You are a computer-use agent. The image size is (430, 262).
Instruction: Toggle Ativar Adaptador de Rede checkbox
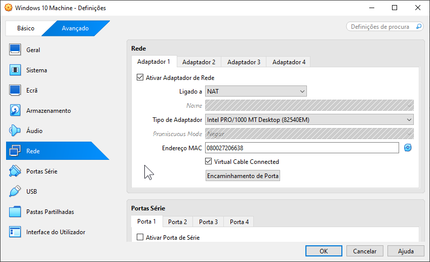point(140,78)
